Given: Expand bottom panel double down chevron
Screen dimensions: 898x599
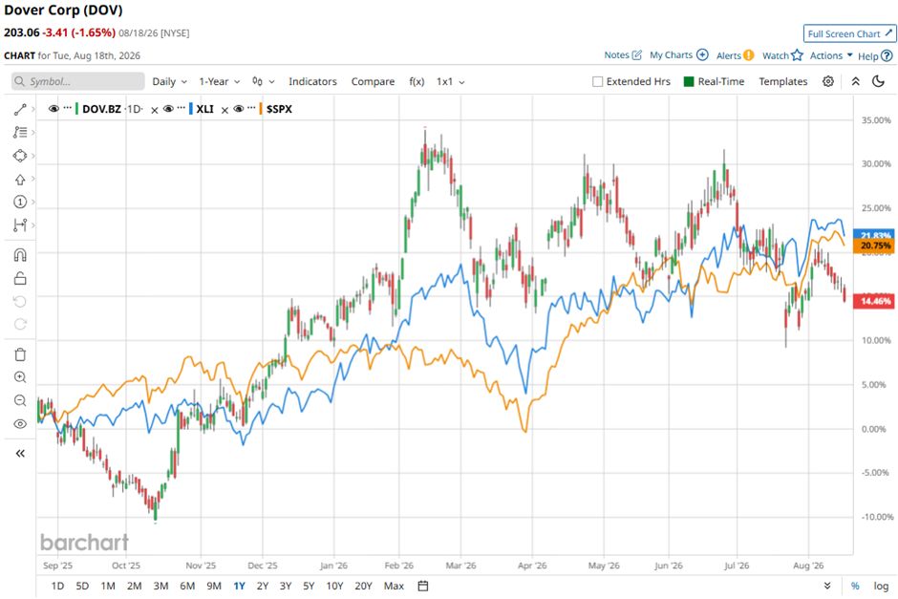Looking at the screenshot, I should [x=827, y=586].
